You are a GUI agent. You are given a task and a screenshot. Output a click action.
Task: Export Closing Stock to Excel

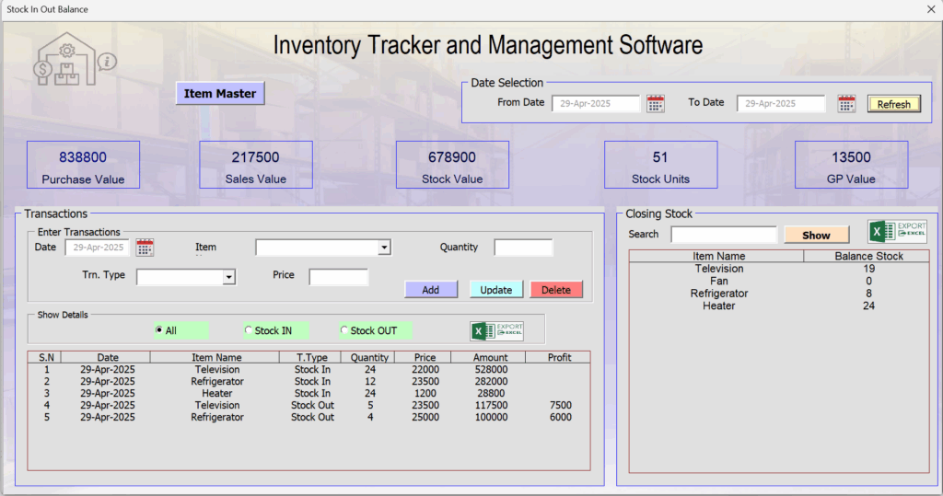[897, 231]
